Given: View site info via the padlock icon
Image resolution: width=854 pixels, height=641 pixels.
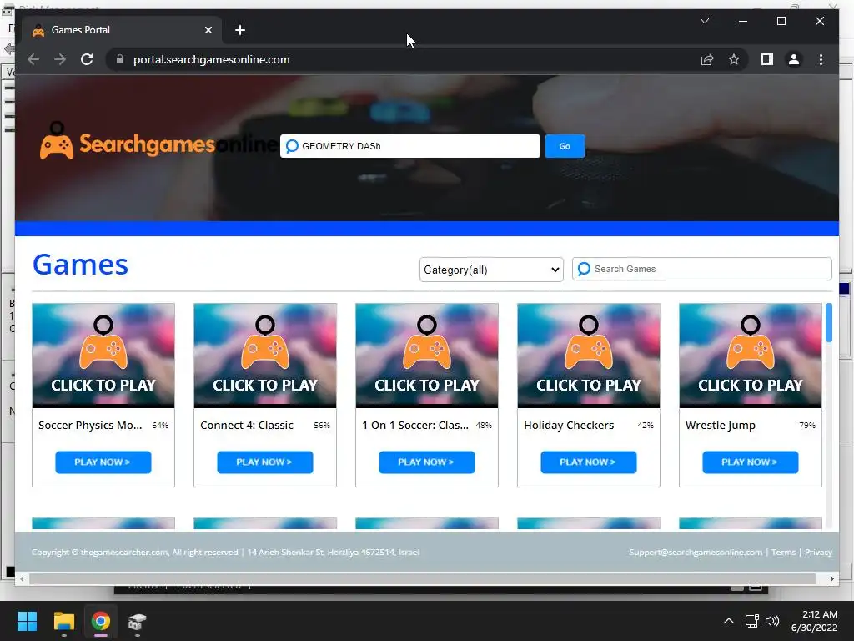Looking at the screenshot, I should tap(120, 59).
